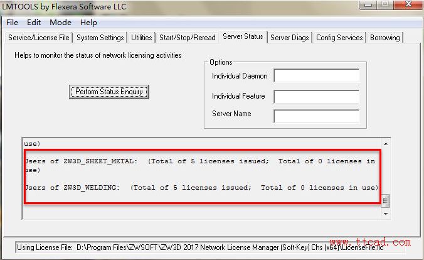Viewport: 424px width, 260px height.
Task: Focus the Individual Daemon input field
Action: 316,75
